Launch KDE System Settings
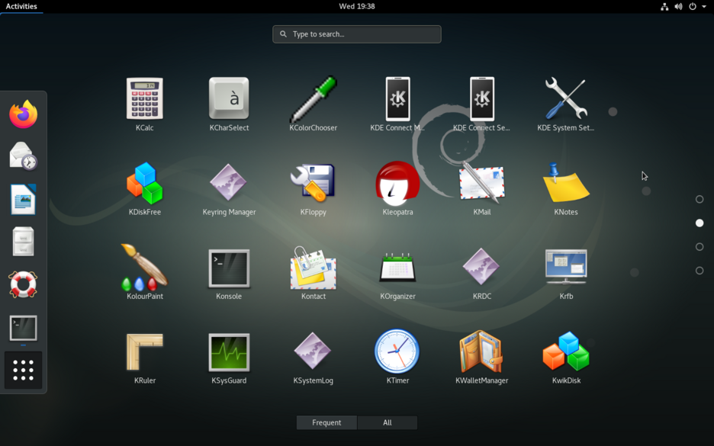The width and height of the screenshot is (714, 446). point(566,104)
